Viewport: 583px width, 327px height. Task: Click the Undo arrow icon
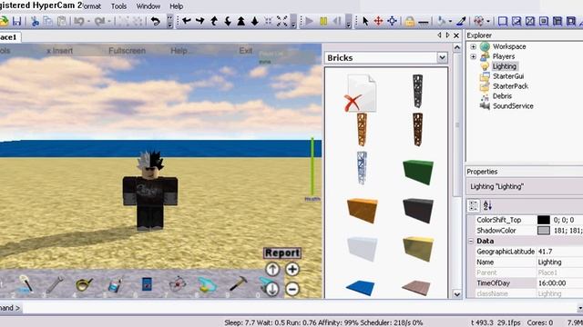pyautogui.click(x=78, y=21)
